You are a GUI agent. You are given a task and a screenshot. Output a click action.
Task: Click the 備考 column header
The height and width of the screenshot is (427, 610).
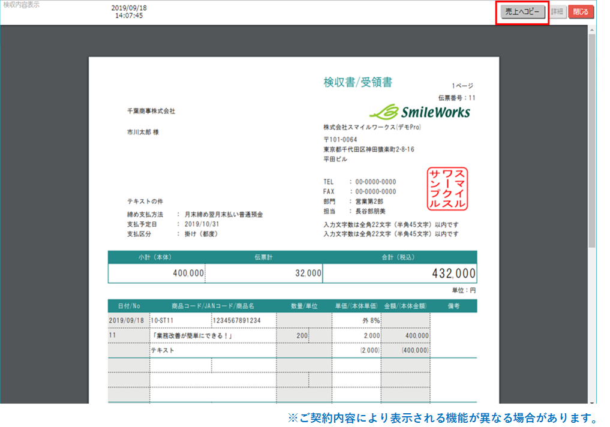point(453,306)
